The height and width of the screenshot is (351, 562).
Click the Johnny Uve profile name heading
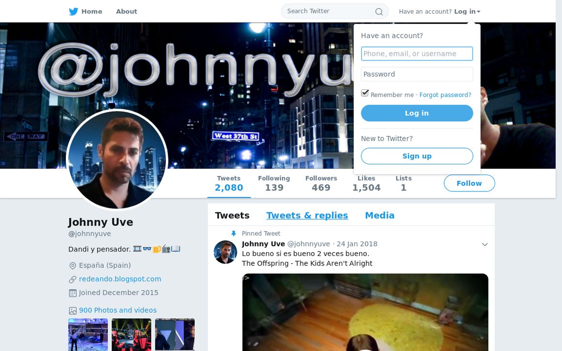101,223
